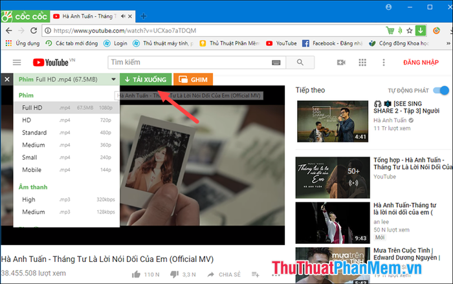Click the search magnifier button
The image size is (453, 284).
pyautogui.click(x=300, y=62)
